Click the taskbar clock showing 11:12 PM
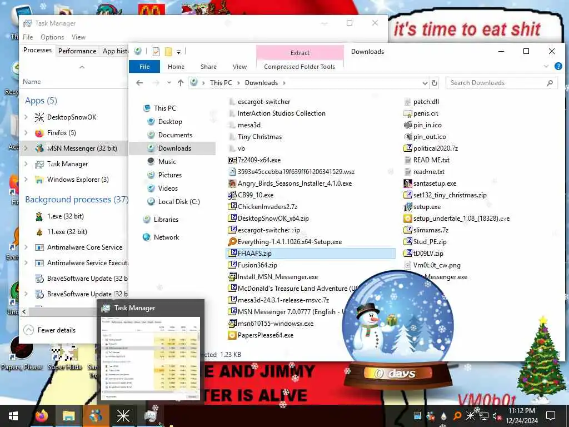 pos(521,416)
